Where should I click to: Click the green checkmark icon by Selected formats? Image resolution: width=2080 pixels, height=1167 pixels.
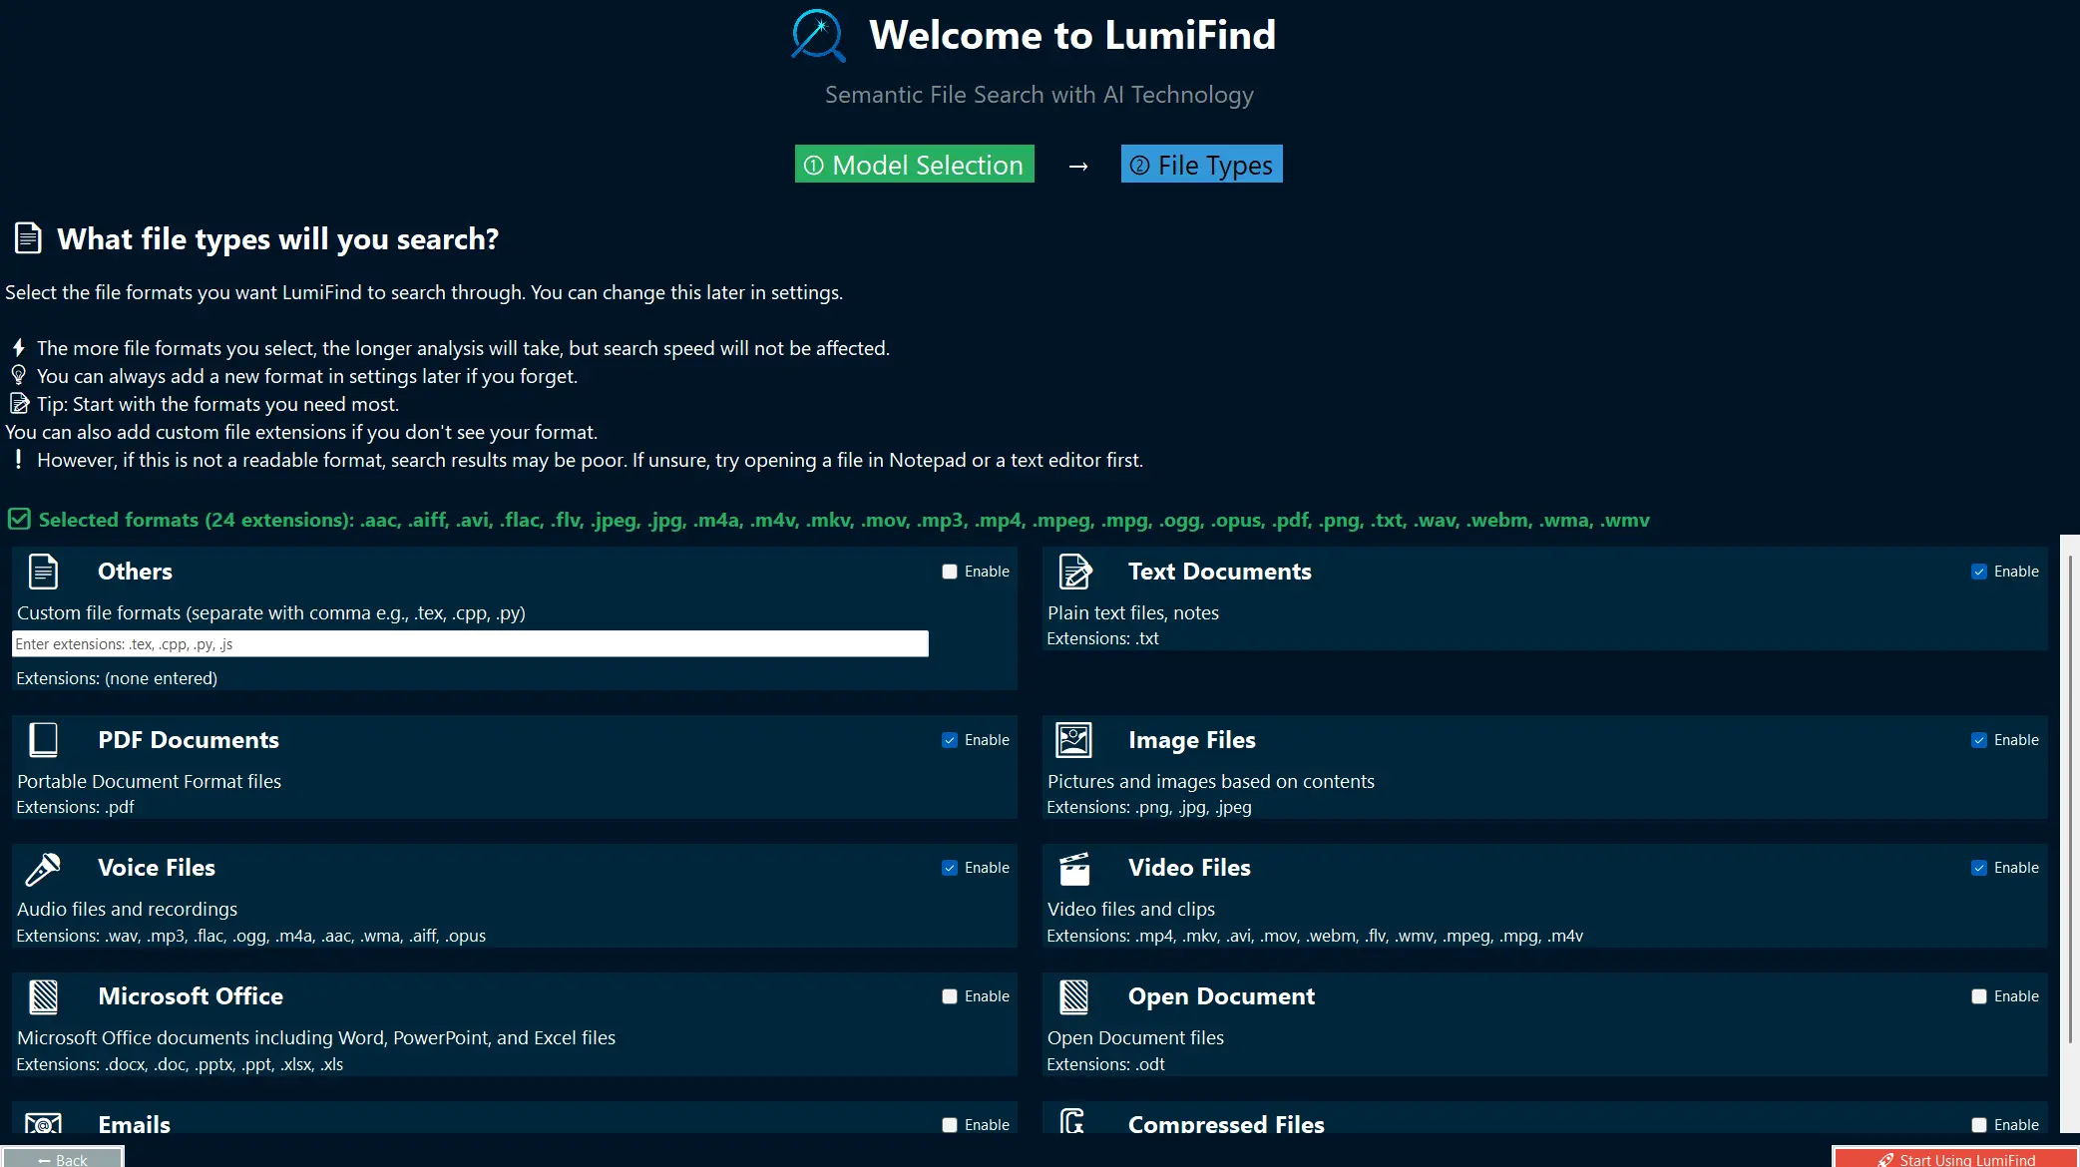(19, 520)
